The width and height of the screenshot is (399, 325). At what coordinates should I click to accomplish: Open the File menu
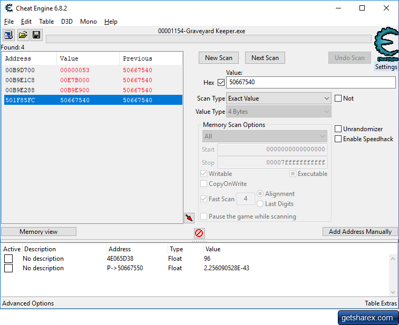[x=9, y=22]
